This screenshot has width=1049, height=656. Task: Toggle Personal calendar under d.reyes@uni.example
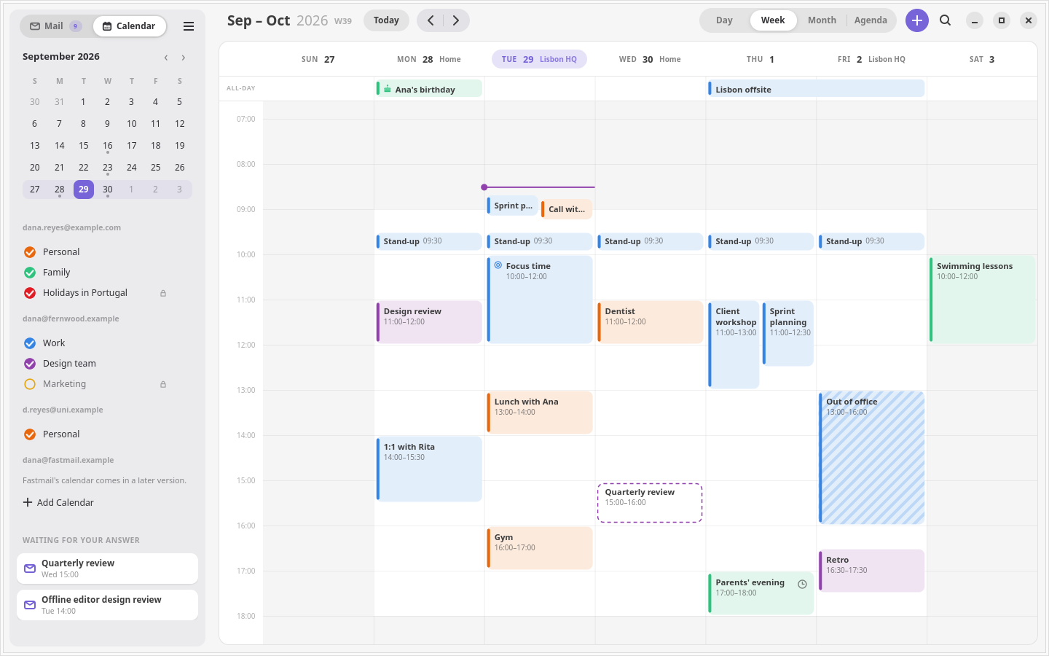[30, 434]
